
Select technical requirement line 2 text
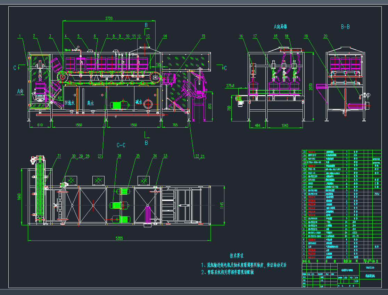(x=228, y=272)
